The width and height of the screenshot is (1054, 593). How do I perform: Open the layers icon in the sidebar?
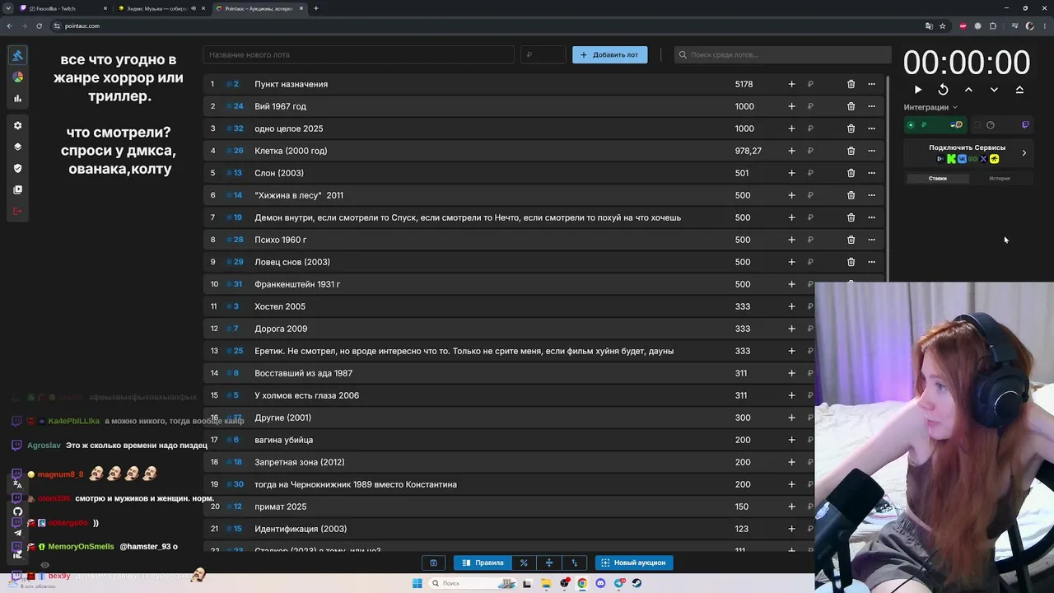[17, 147]
